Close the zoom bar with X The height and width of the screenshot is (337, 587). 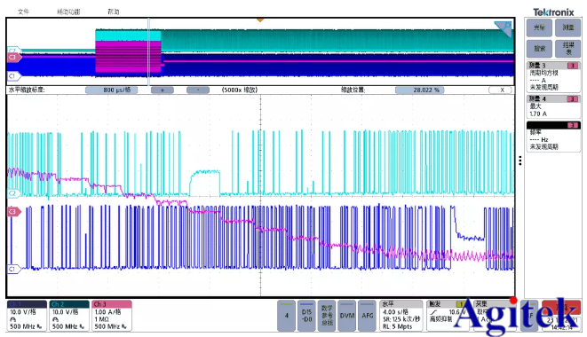pyautogui.click(x=502, y=90)
